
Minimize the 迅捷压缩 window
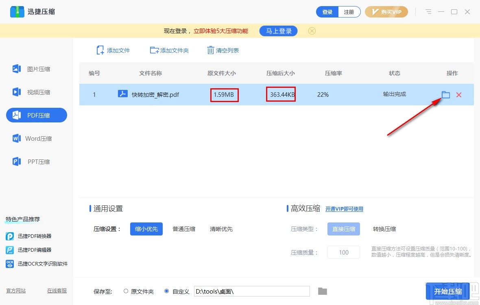pyautogui.click(x=441, y=12)
